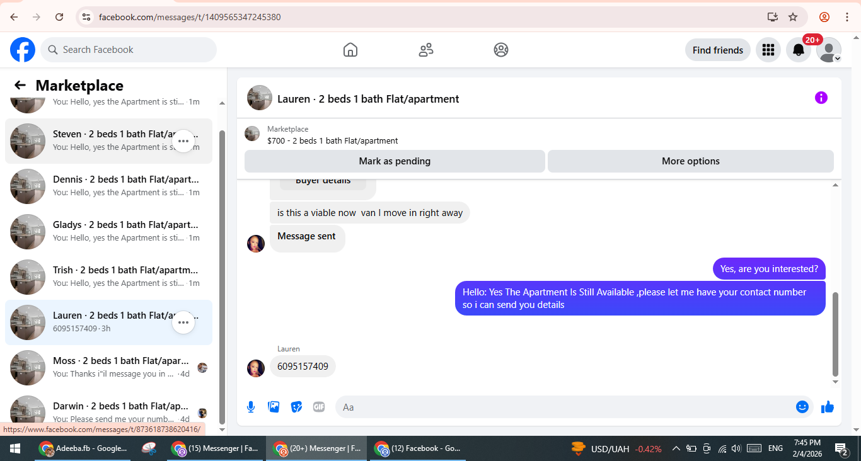Show hidden system tray icons chevron
The width and height of the screenshot is (861, 461).
point(676,448)
